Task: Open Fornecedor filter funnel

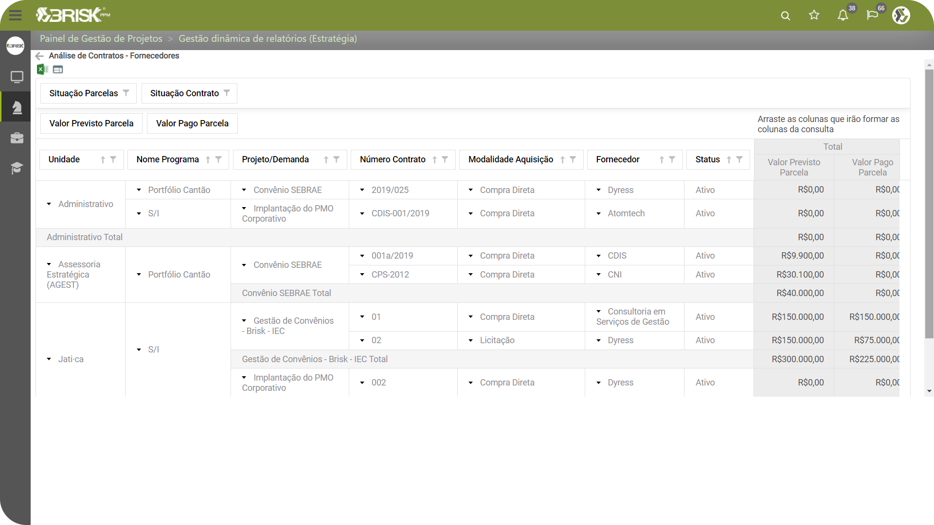Action: (672, 159)
